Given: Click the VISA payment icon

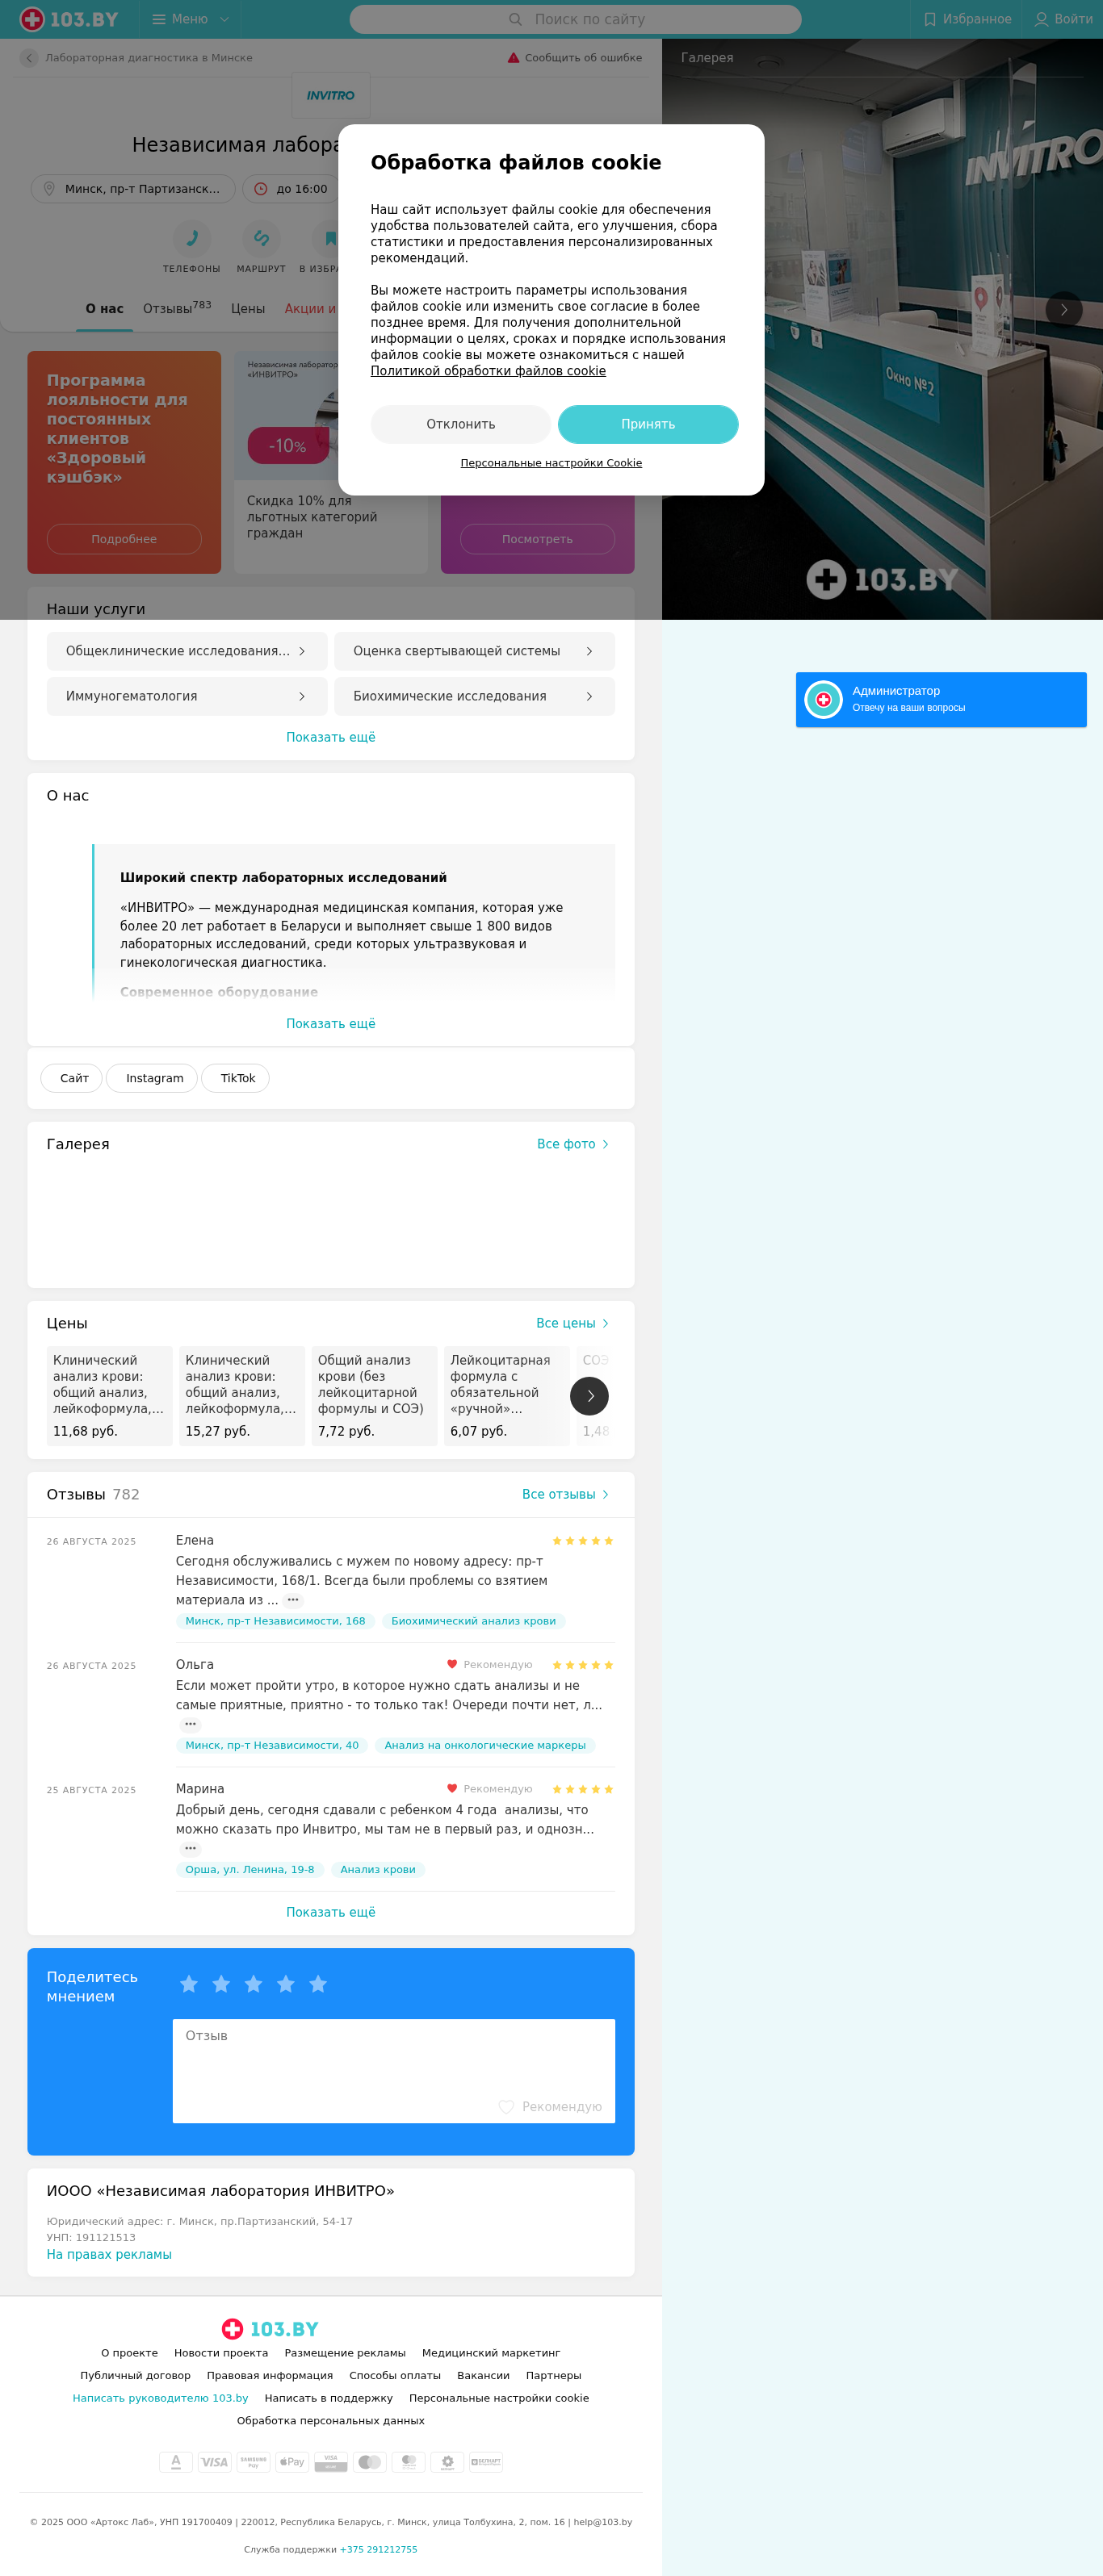Looking at the screenshot, I should pos(214,2462).
